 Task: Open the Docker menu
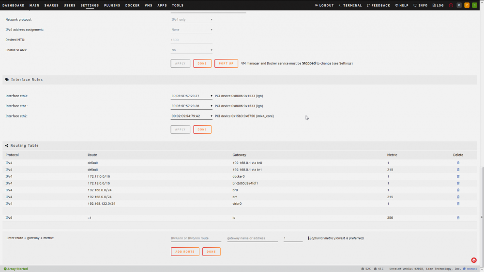click(x=133, y=5)
